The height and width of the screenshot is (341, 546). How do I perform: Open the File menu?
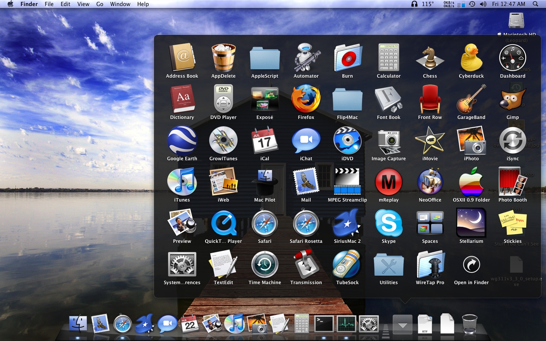tap(49, 4)
